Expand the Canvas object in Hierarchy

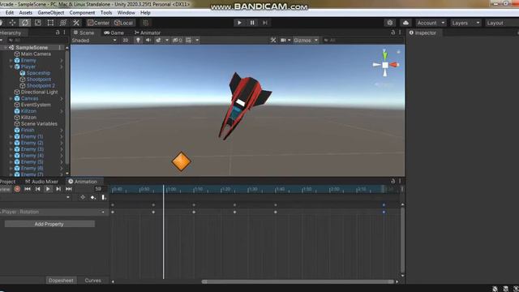pyautogui.click(x=11, y=99)
